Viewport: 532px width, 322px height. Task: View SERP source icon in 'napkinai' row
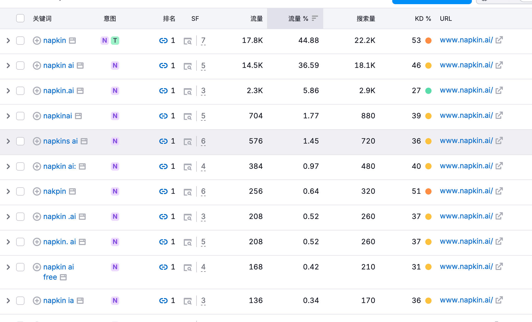pos(188,117)
